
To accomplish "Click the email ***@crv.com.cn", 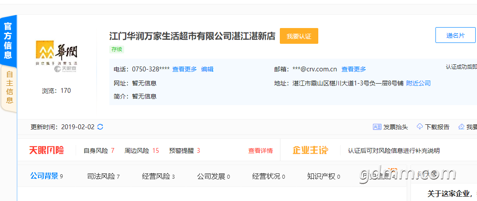I will tap(314, 69).
